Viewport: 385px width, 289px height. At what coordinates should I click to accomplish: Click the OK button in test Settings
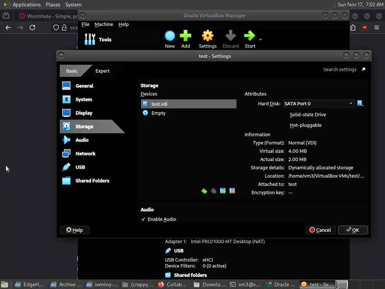click(353, 230)
